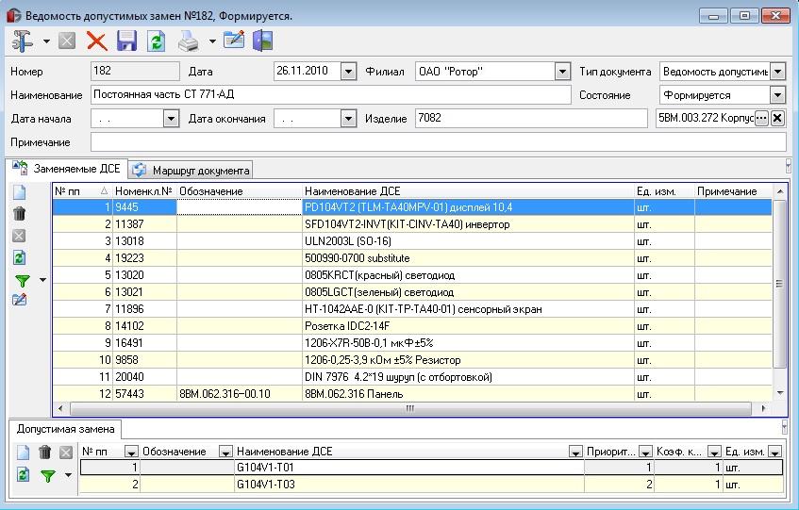Screen dimensions: 799x510
Task: Click the tools wrench icon in toolbar
Action: [x=22, y=41]
